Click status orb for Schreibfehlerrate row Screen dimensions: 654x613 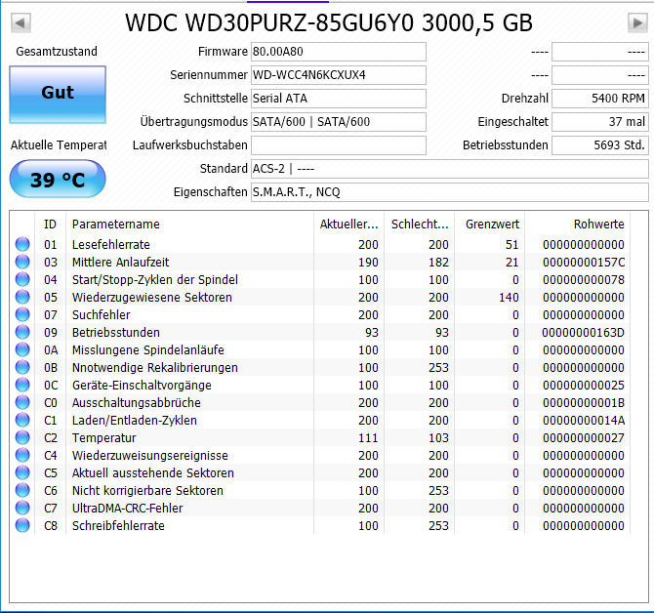click(22, 525)
